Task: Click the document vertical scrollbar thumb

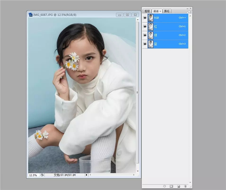Action: (x=137, y=93)
